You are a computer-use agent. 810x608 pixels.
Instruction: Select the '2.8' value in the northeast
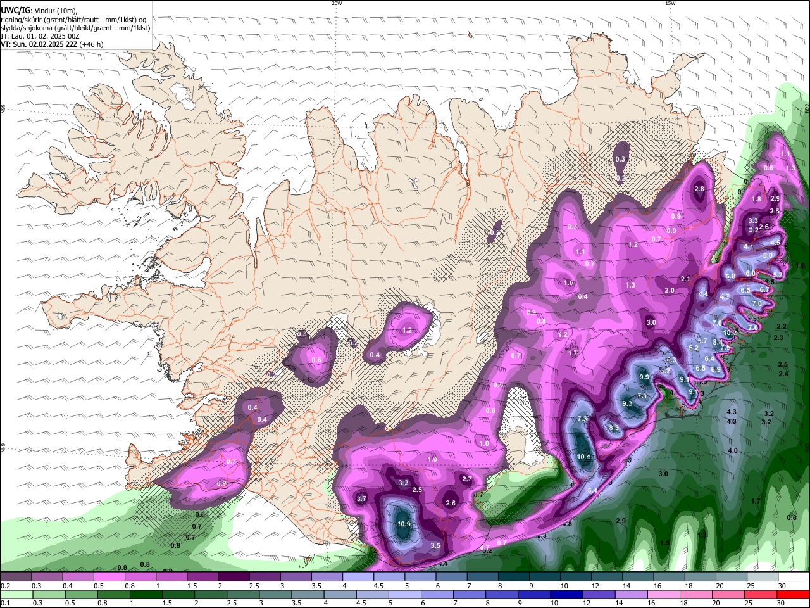coord(699,189)
